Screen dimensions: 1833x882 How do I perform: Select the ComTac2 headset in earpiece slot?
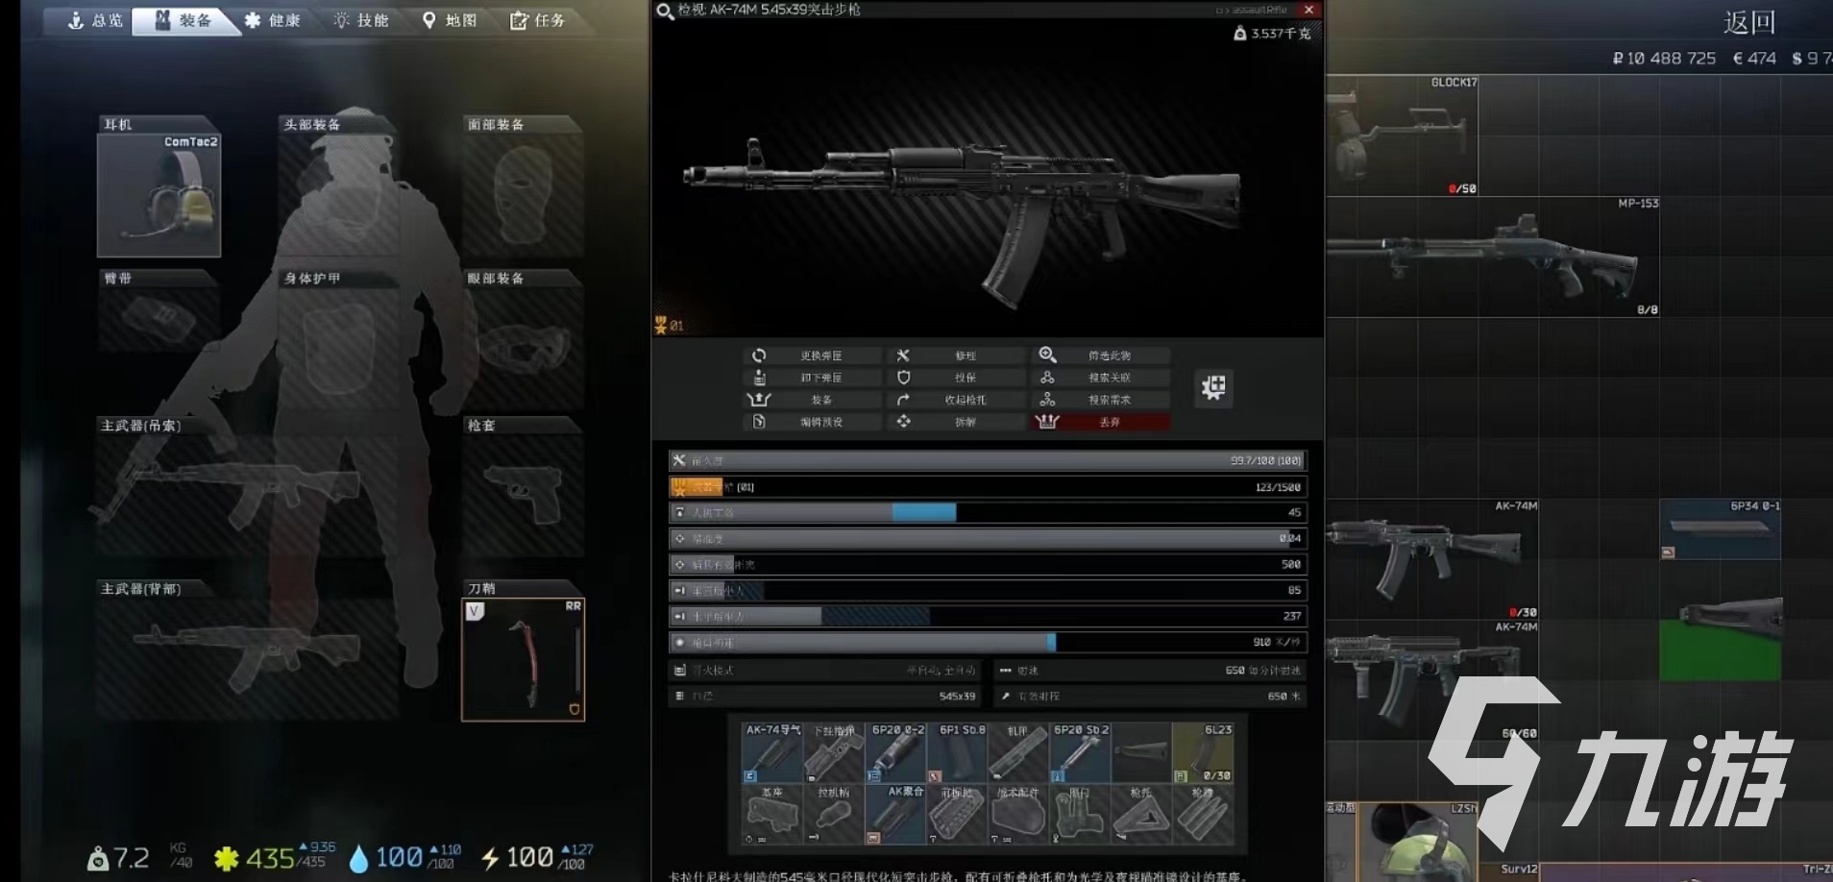159,195
